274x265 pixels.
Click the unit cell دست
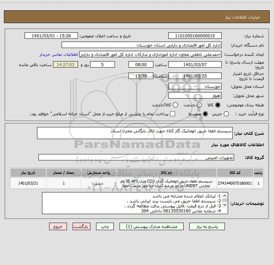(99, 183)
